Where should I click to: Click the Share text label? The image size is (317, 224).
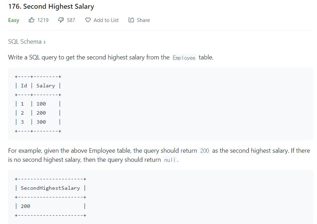click(144, 20)
